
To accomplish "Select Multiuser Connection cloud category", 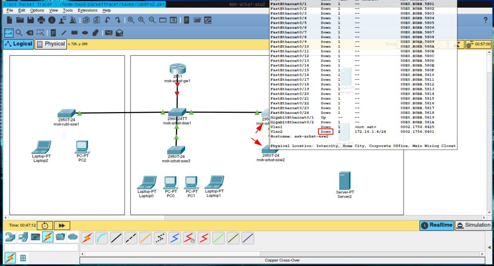I will [73, 237].
